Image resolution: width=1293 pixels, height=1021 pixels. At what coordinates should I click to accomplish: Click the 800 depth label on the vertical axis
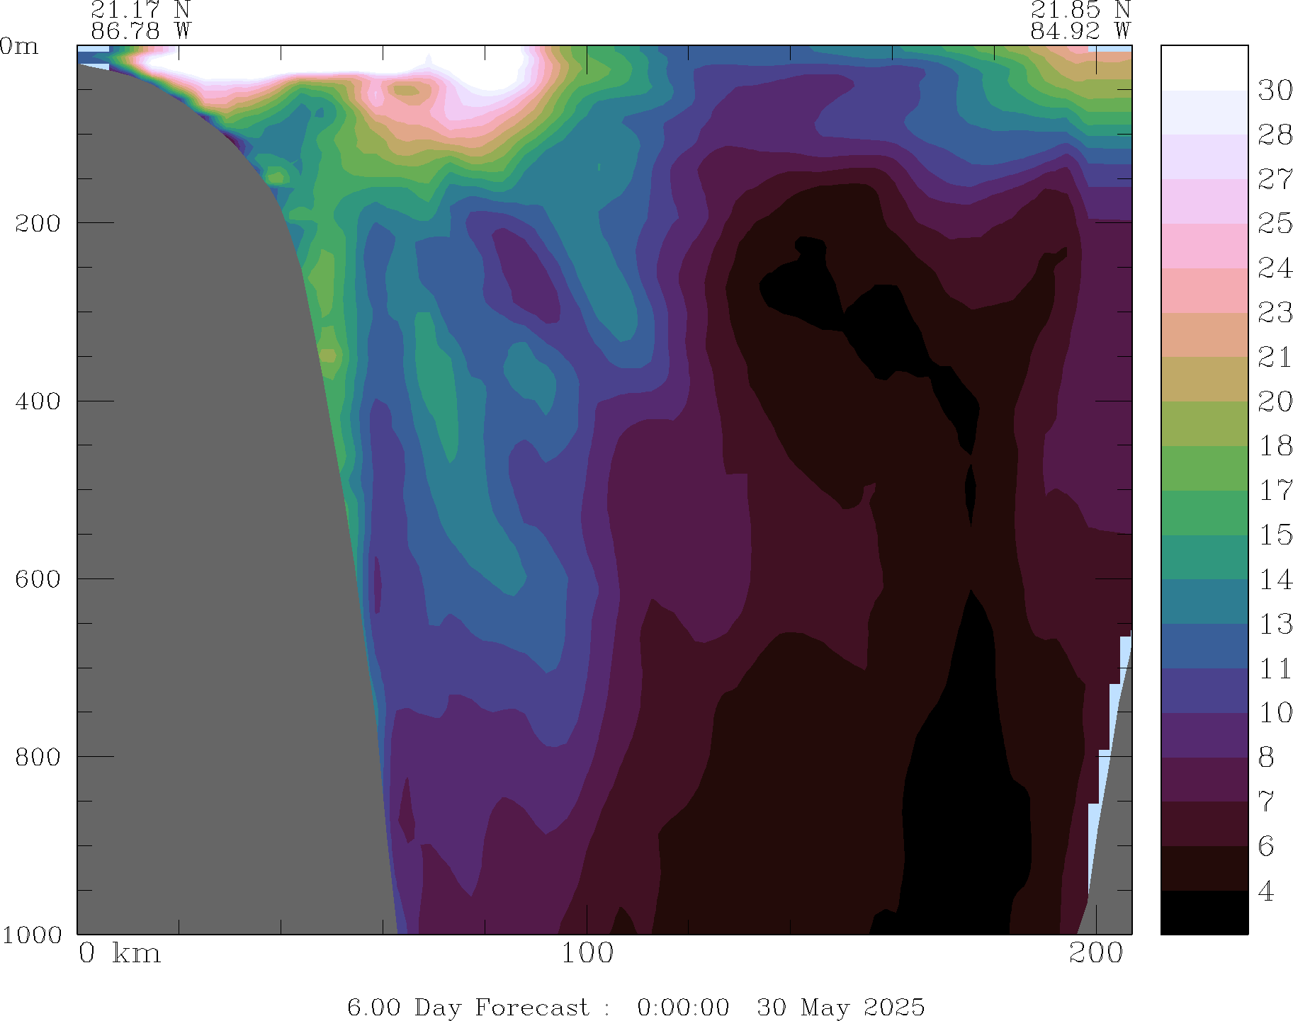click(38, 757)
